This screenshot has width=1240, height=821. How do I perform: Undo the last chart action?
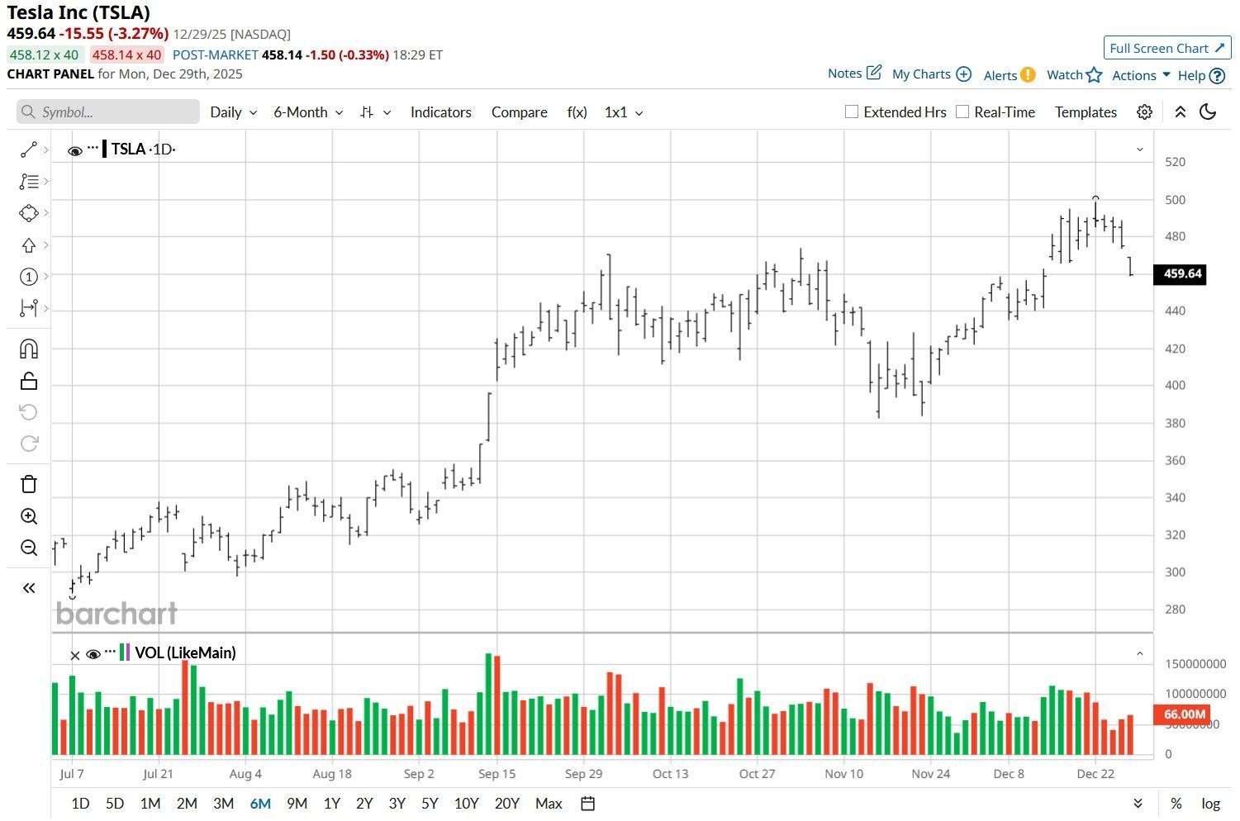point(29,412)
